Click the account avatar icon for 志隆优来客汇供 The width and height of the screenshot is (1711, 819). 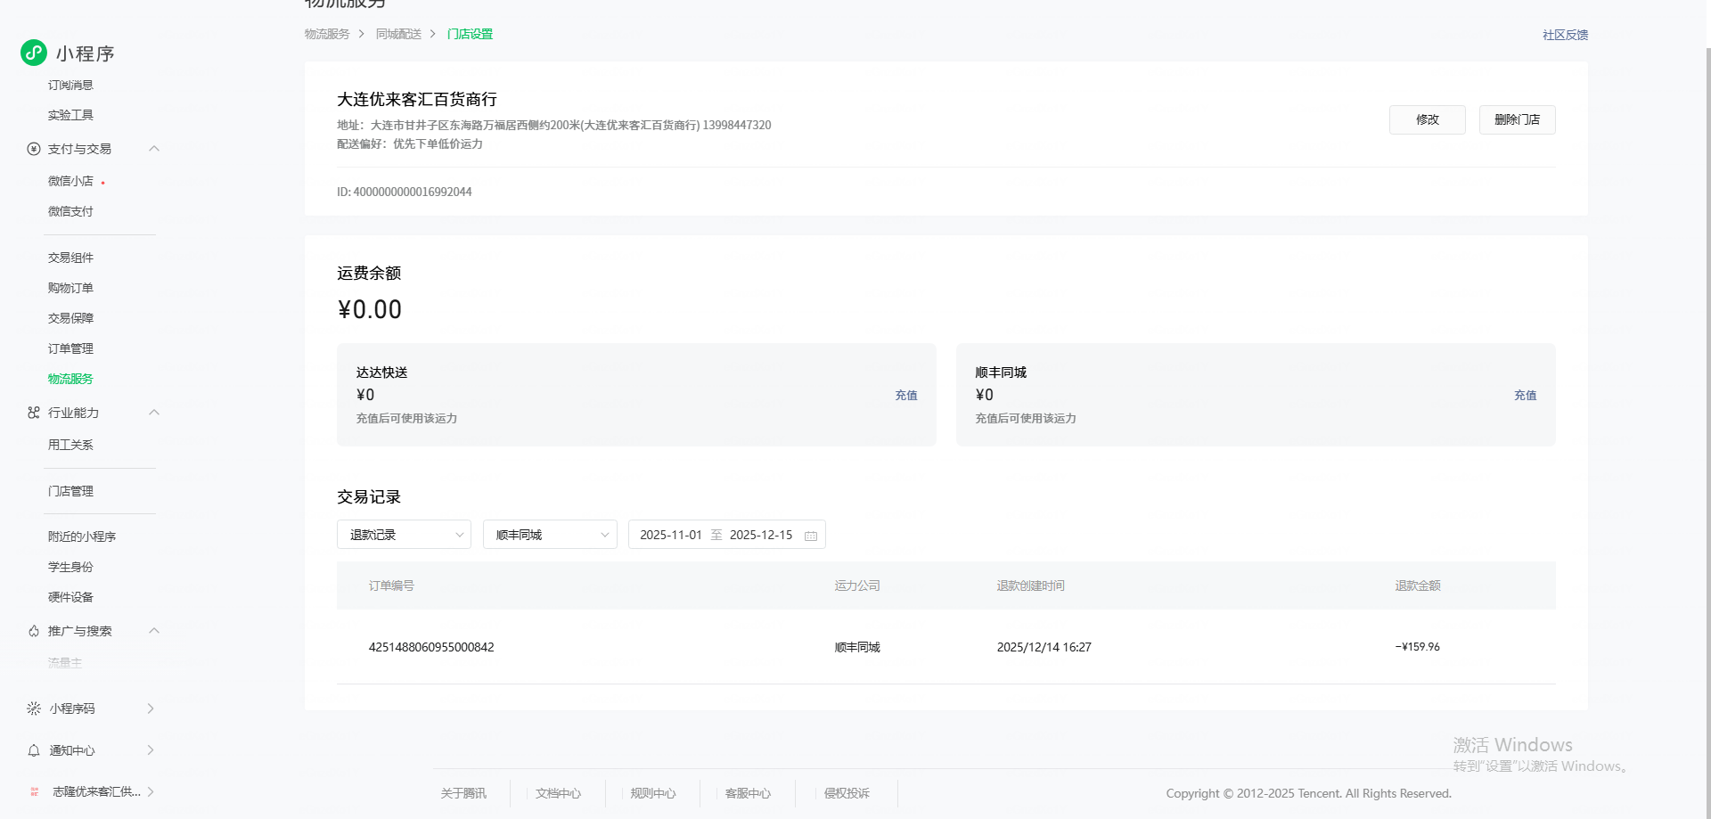(34, 791)
